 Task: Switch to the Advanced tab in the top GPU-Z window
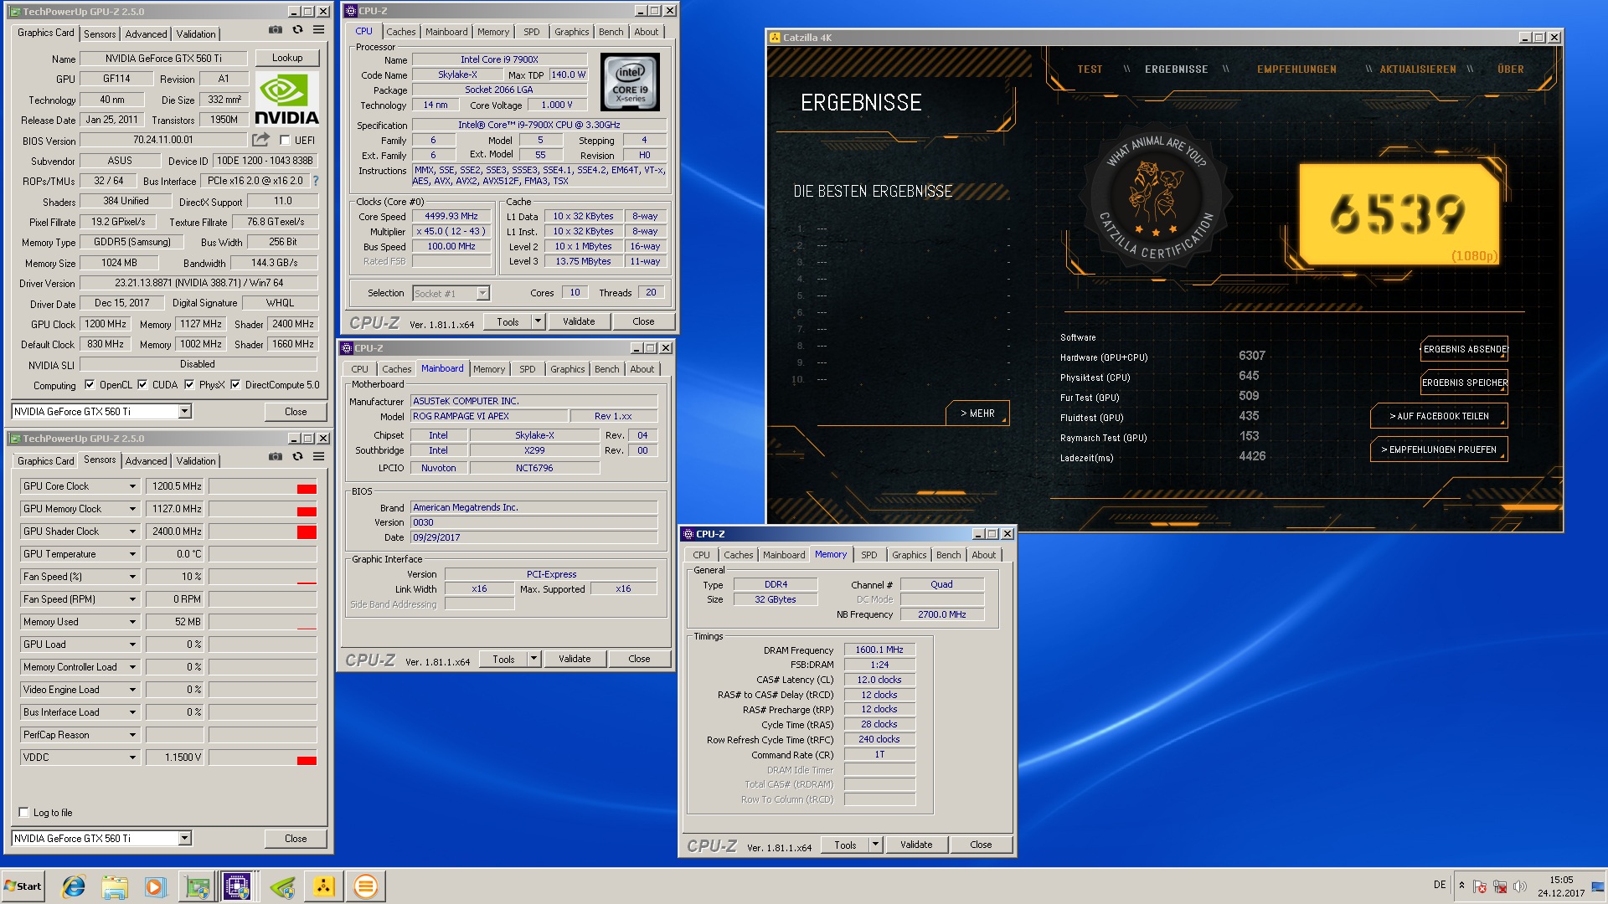point(146,34)
